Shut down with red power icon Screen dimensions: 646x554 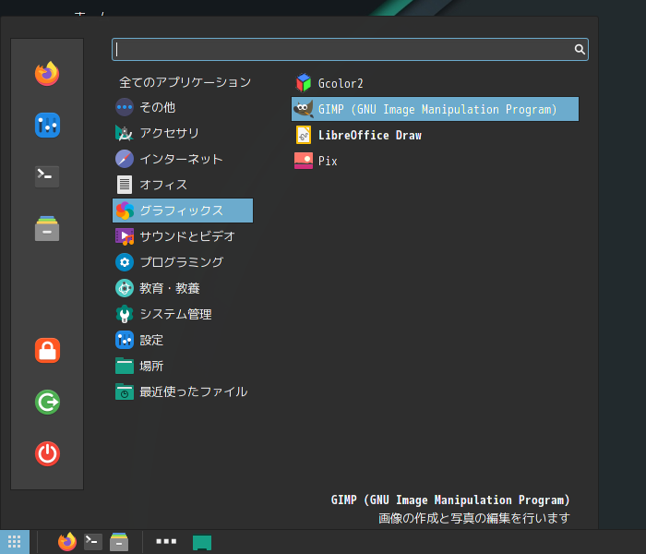click(x=47, y=453)
